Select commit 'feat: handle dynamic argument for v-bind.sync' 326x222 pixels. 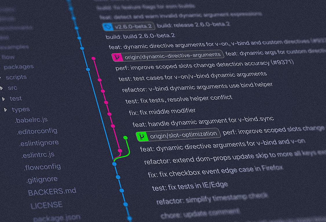(x=203, y=122)
